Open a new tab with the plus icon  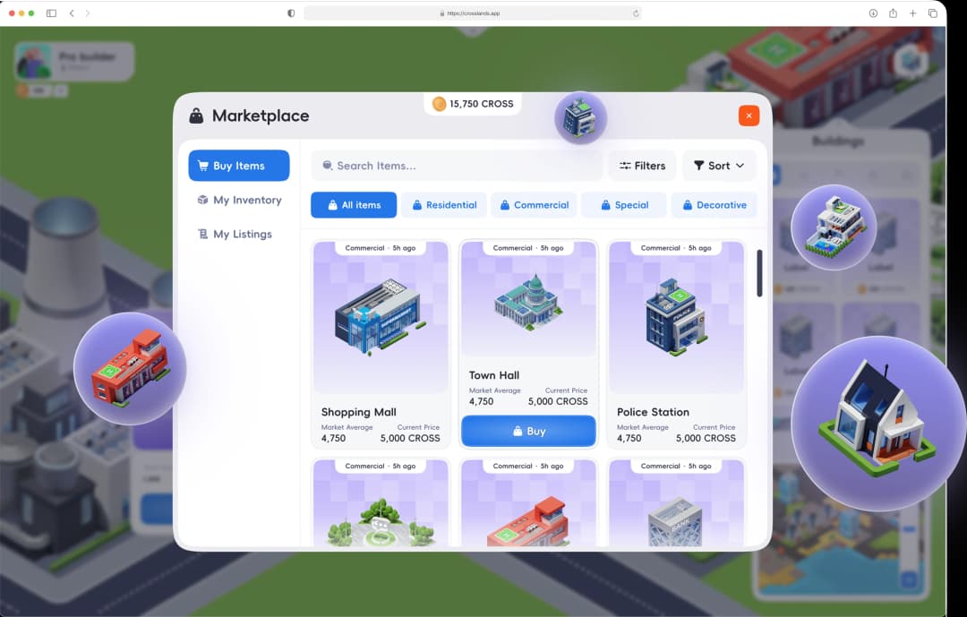(x=912, y=13)
